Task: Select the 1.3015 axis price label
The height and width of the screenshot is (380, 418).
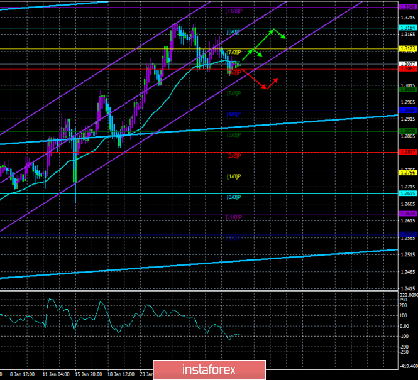Action: pos(408,85)
